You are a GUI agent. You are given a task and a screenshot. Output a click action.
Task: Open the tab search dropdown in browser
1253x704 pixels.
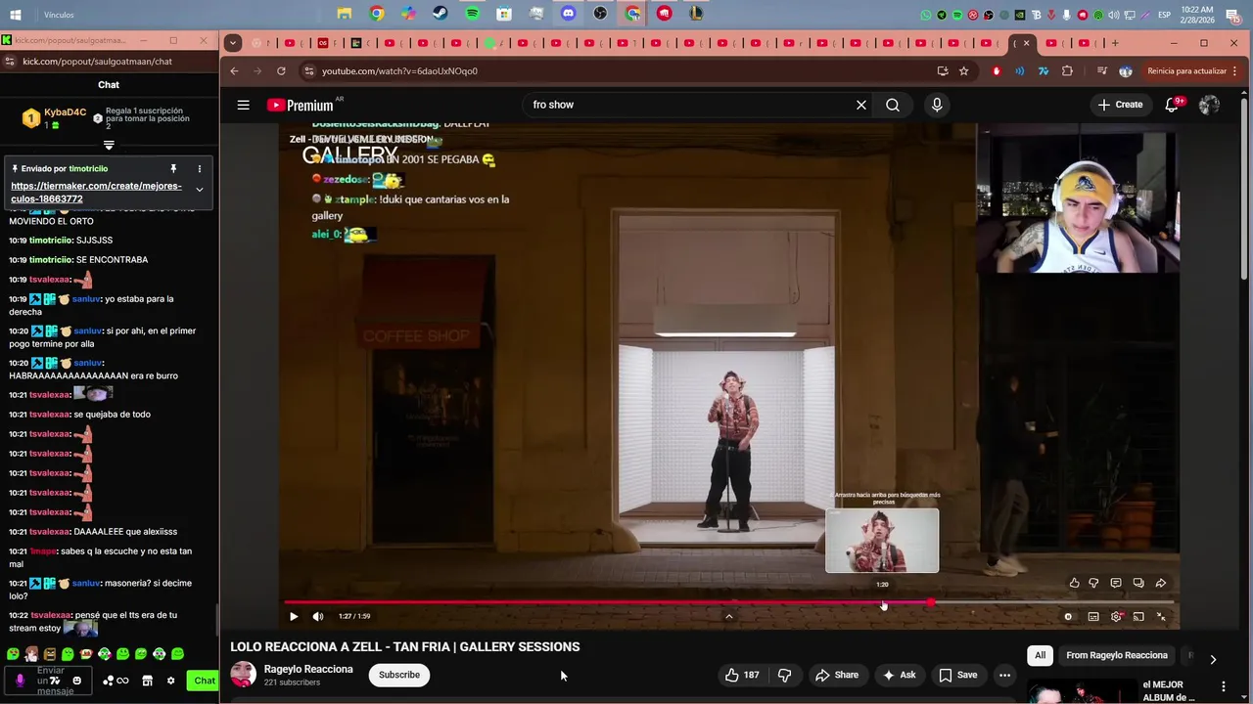click(x=233, y=43)
